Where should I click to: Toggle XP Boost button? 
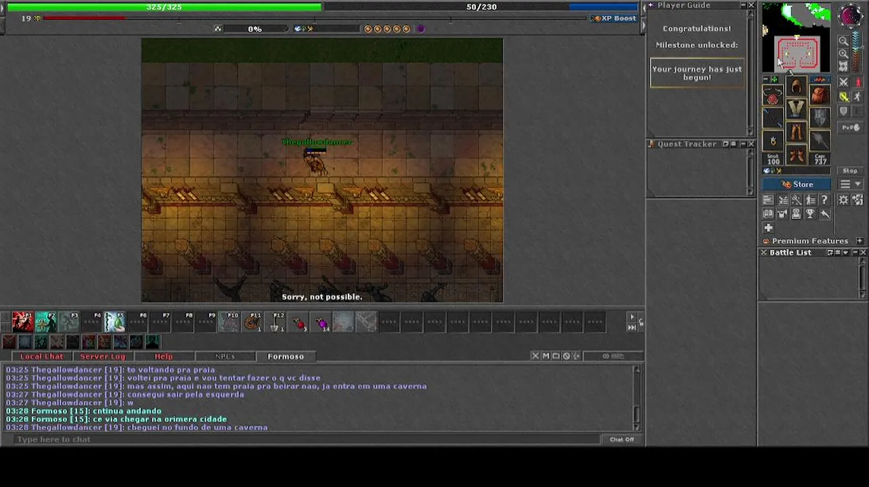click(613, 18)
